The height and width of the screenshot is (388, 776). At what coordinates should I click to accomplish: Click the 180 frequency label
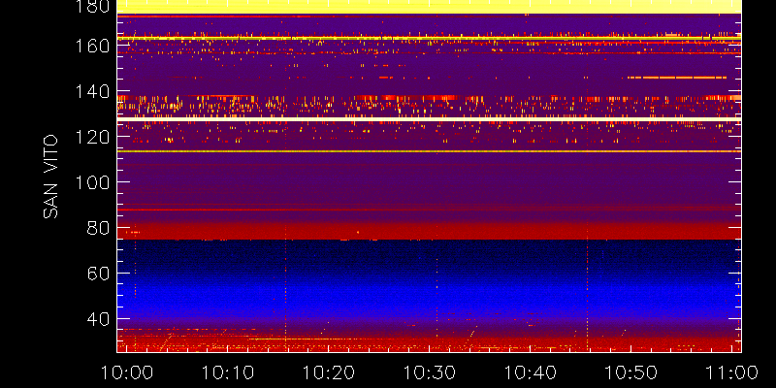pyautogui.click(x=90, y=6)
